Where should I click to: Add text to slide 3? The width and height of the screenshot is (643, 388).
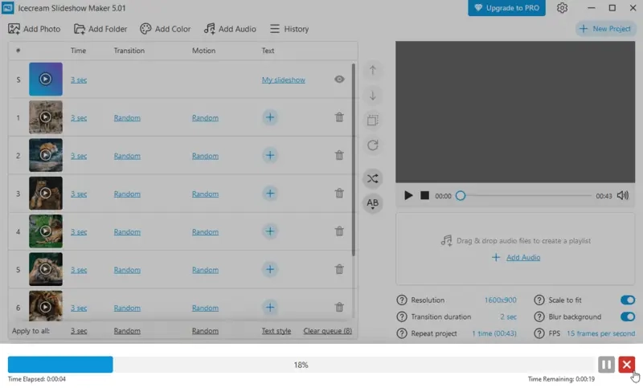pyautogui.click(x=270, y=194)
